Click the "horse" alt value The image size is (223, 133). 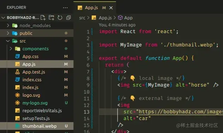coord(199,85)
